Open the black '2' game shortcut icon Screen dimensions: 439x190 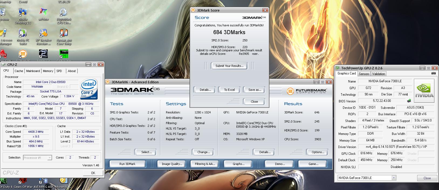(x=43, y=54)
